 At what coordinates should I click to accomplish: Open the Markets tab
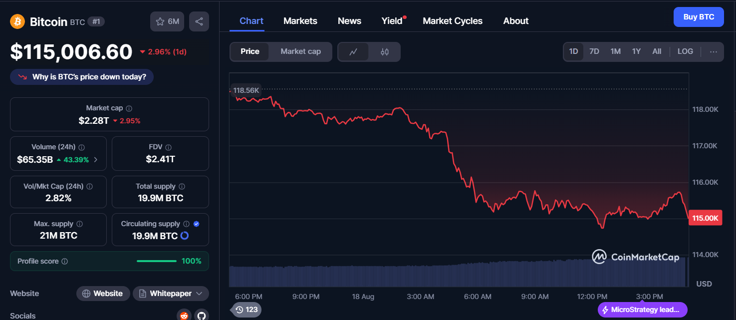[300, 21]
